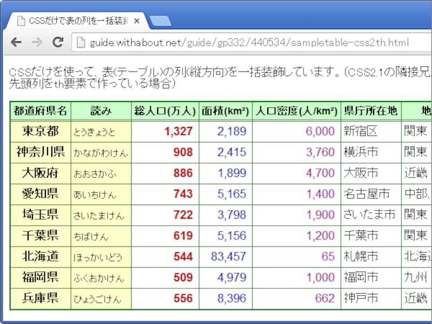Click the browser Back navigation arrow
Image resolution: width=432 pixels, height=324 pixels.
(x=16, y=40)
